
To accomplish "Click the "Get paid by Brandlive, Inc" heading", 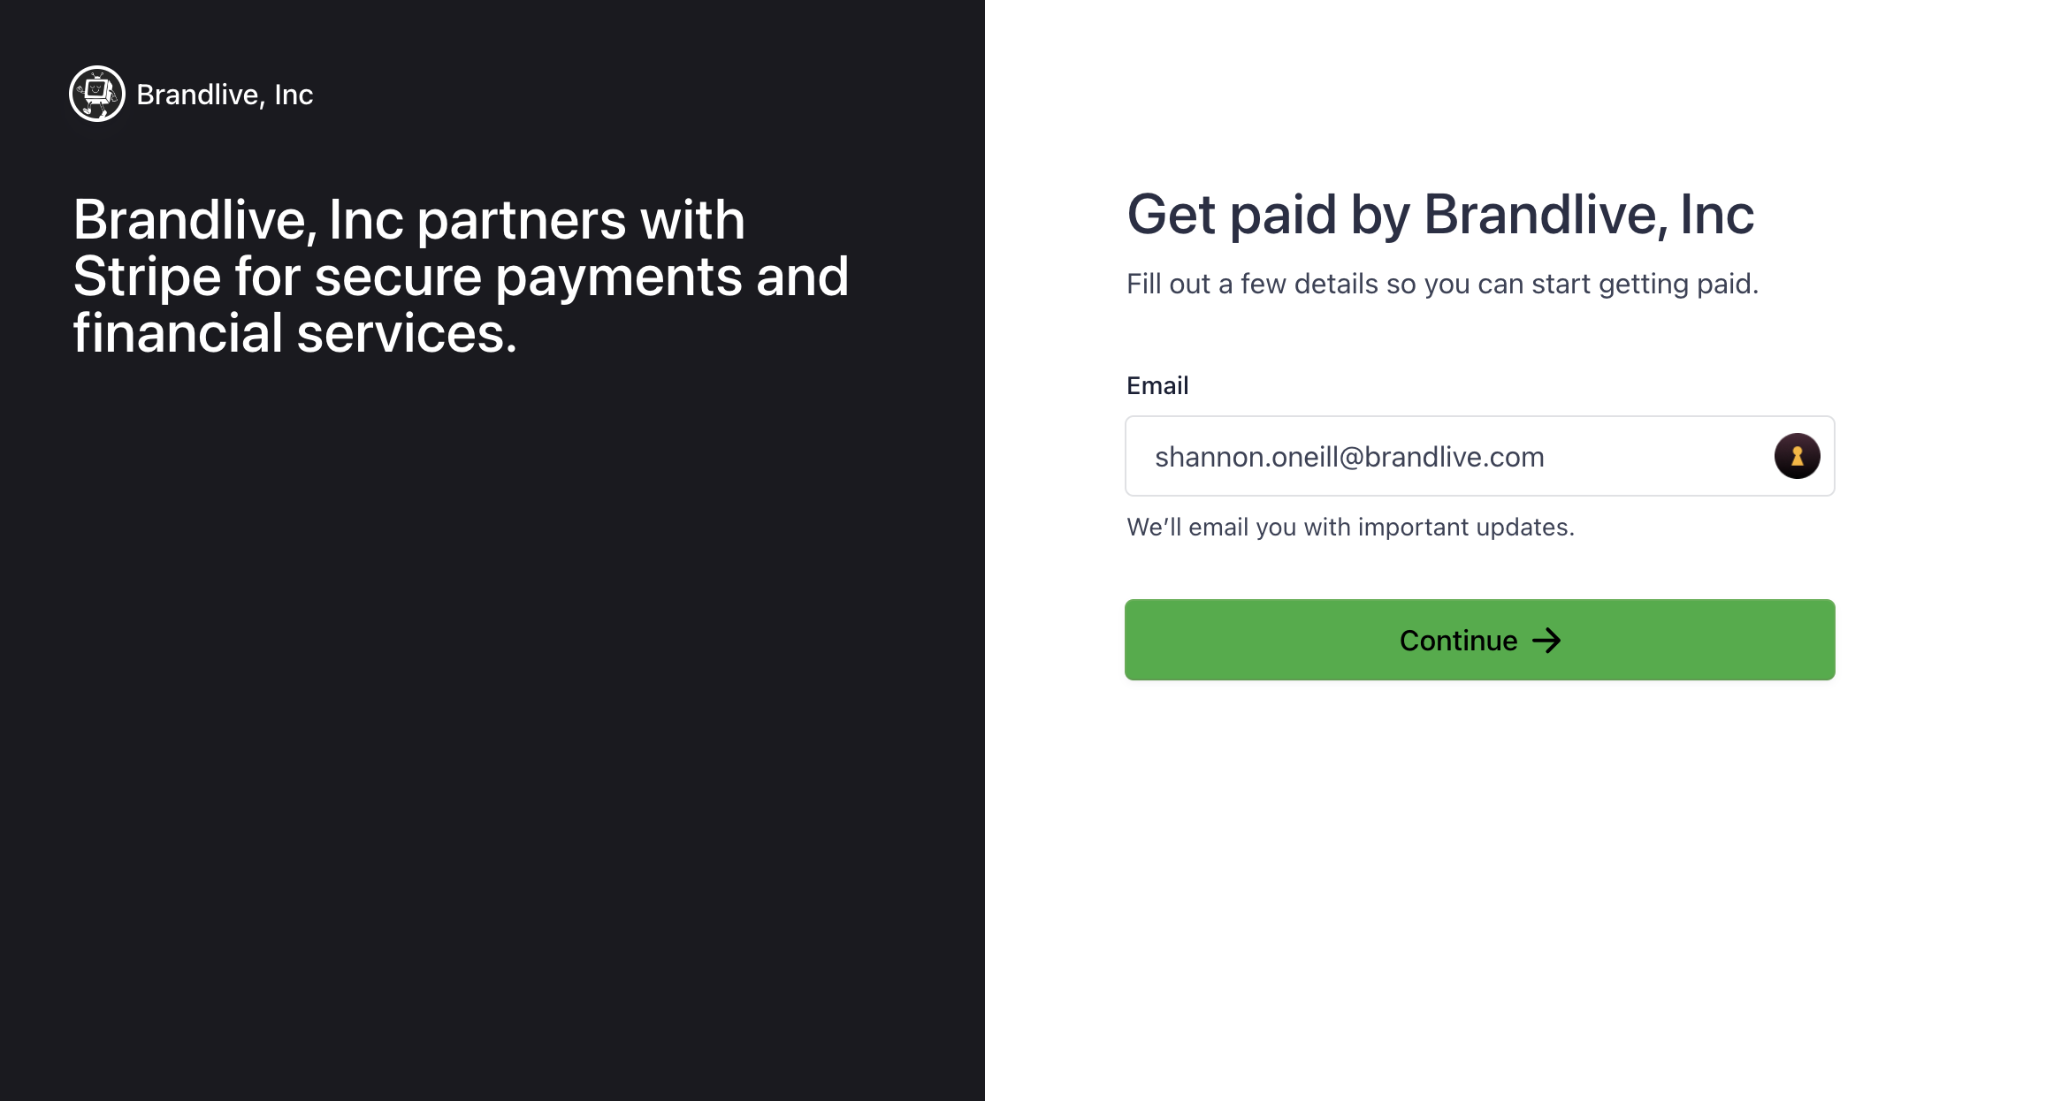I will pos(1439,215).
